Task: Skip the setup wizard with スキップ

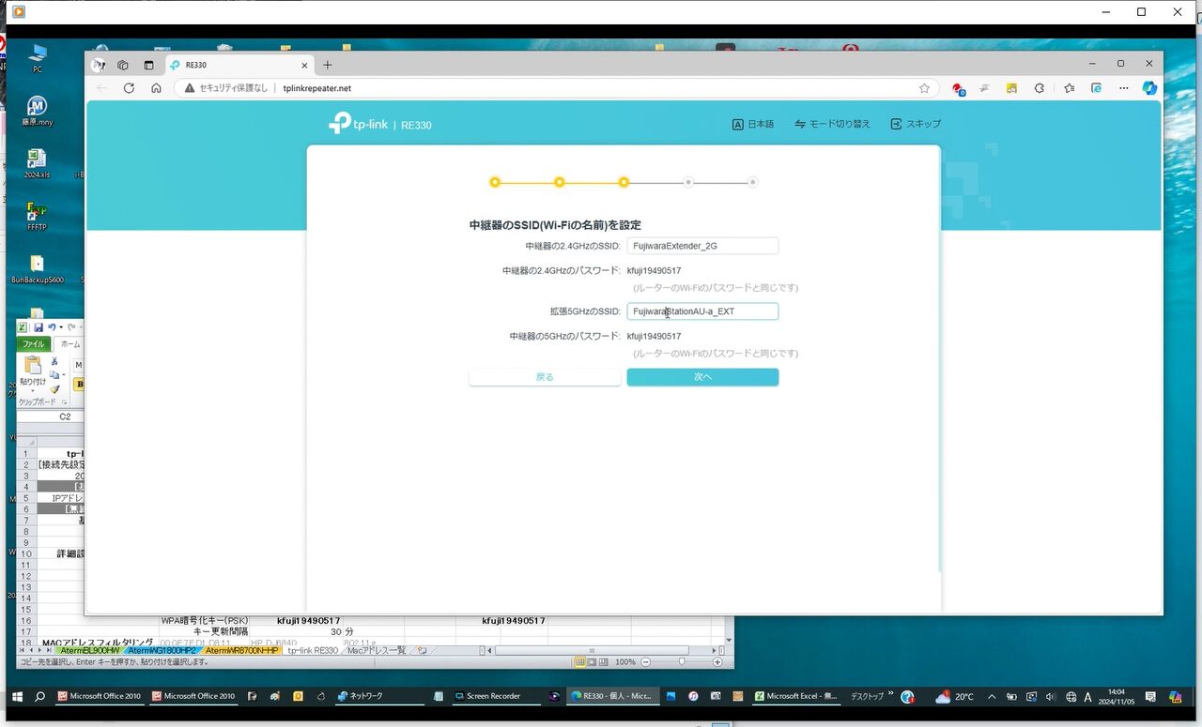Action: pos(916,124)
